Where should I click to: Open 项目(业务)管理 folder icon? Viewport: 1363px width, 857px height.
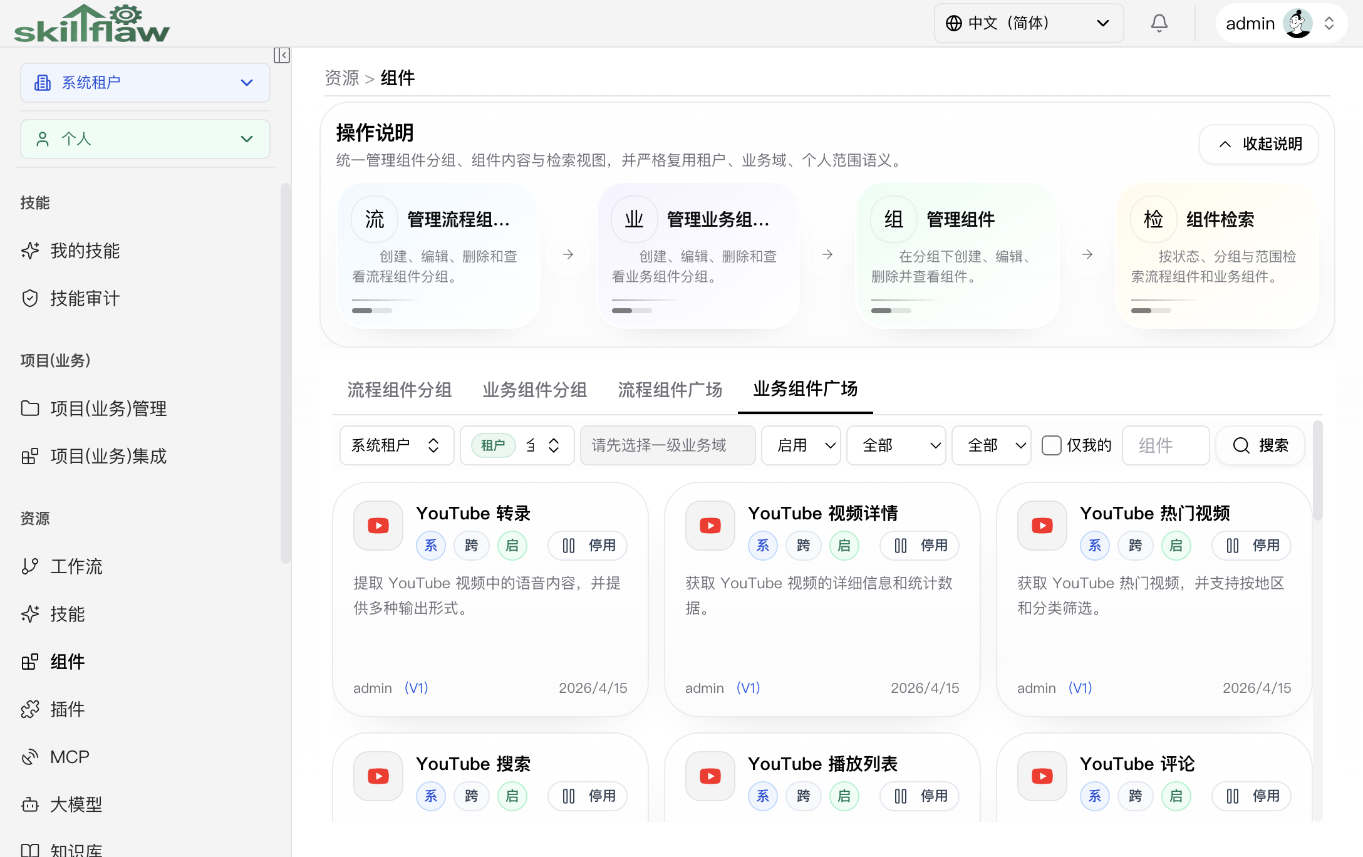point(30,408)
